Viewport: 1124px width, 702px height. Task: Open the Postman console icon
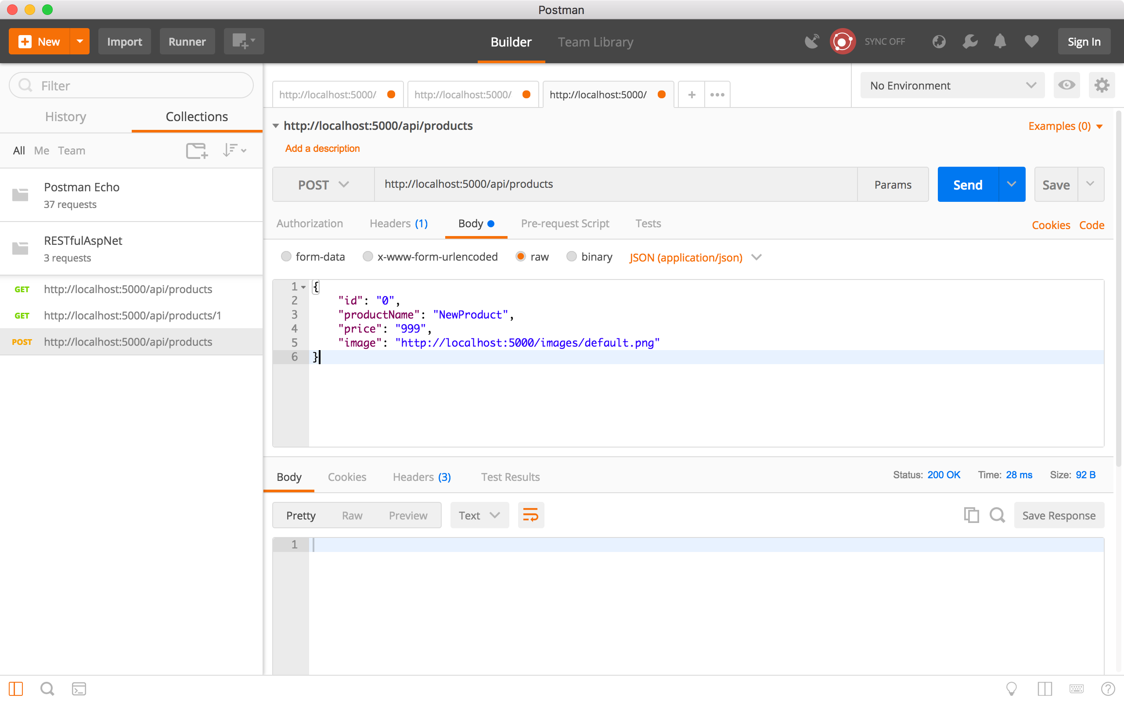click(x=79, y=688)
